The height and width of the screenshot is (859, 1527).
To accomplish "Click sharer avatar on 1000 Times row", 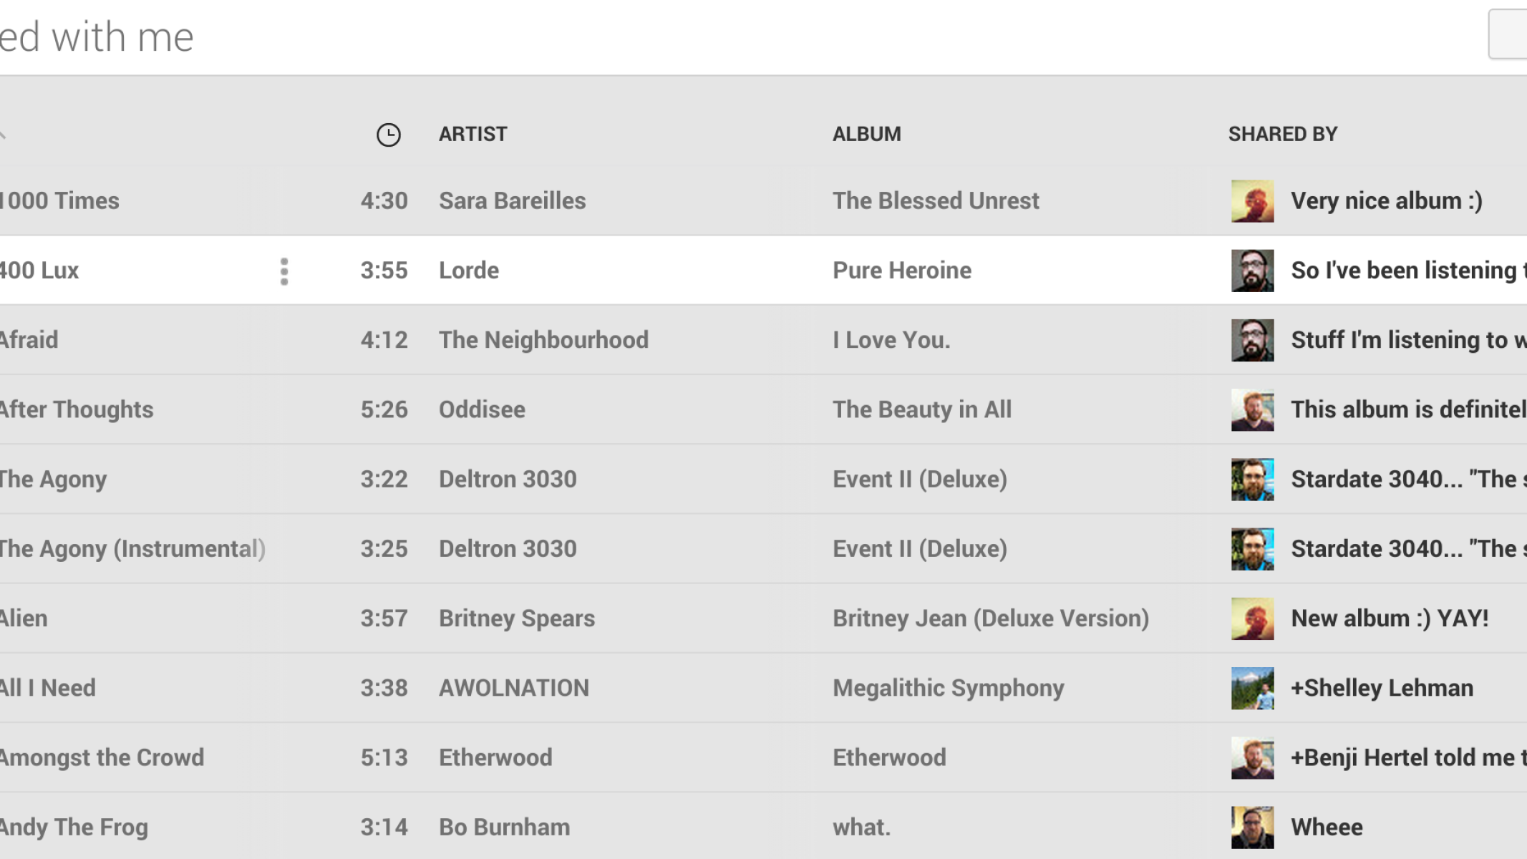I will 1252,201.
